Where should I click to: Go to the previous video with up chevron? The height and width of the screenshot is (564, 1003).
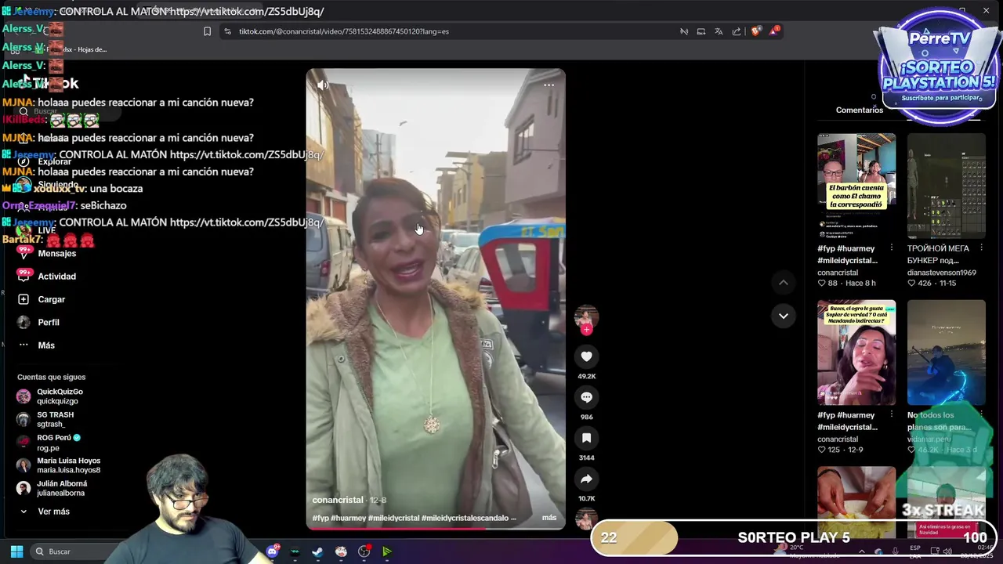[x=783, y=282]
